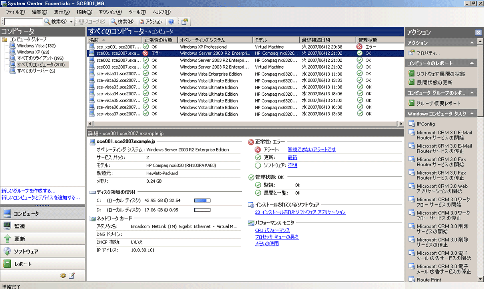Open the 最新 update status link
Viewport: 484px width, 289px height.
click(293, 157)
